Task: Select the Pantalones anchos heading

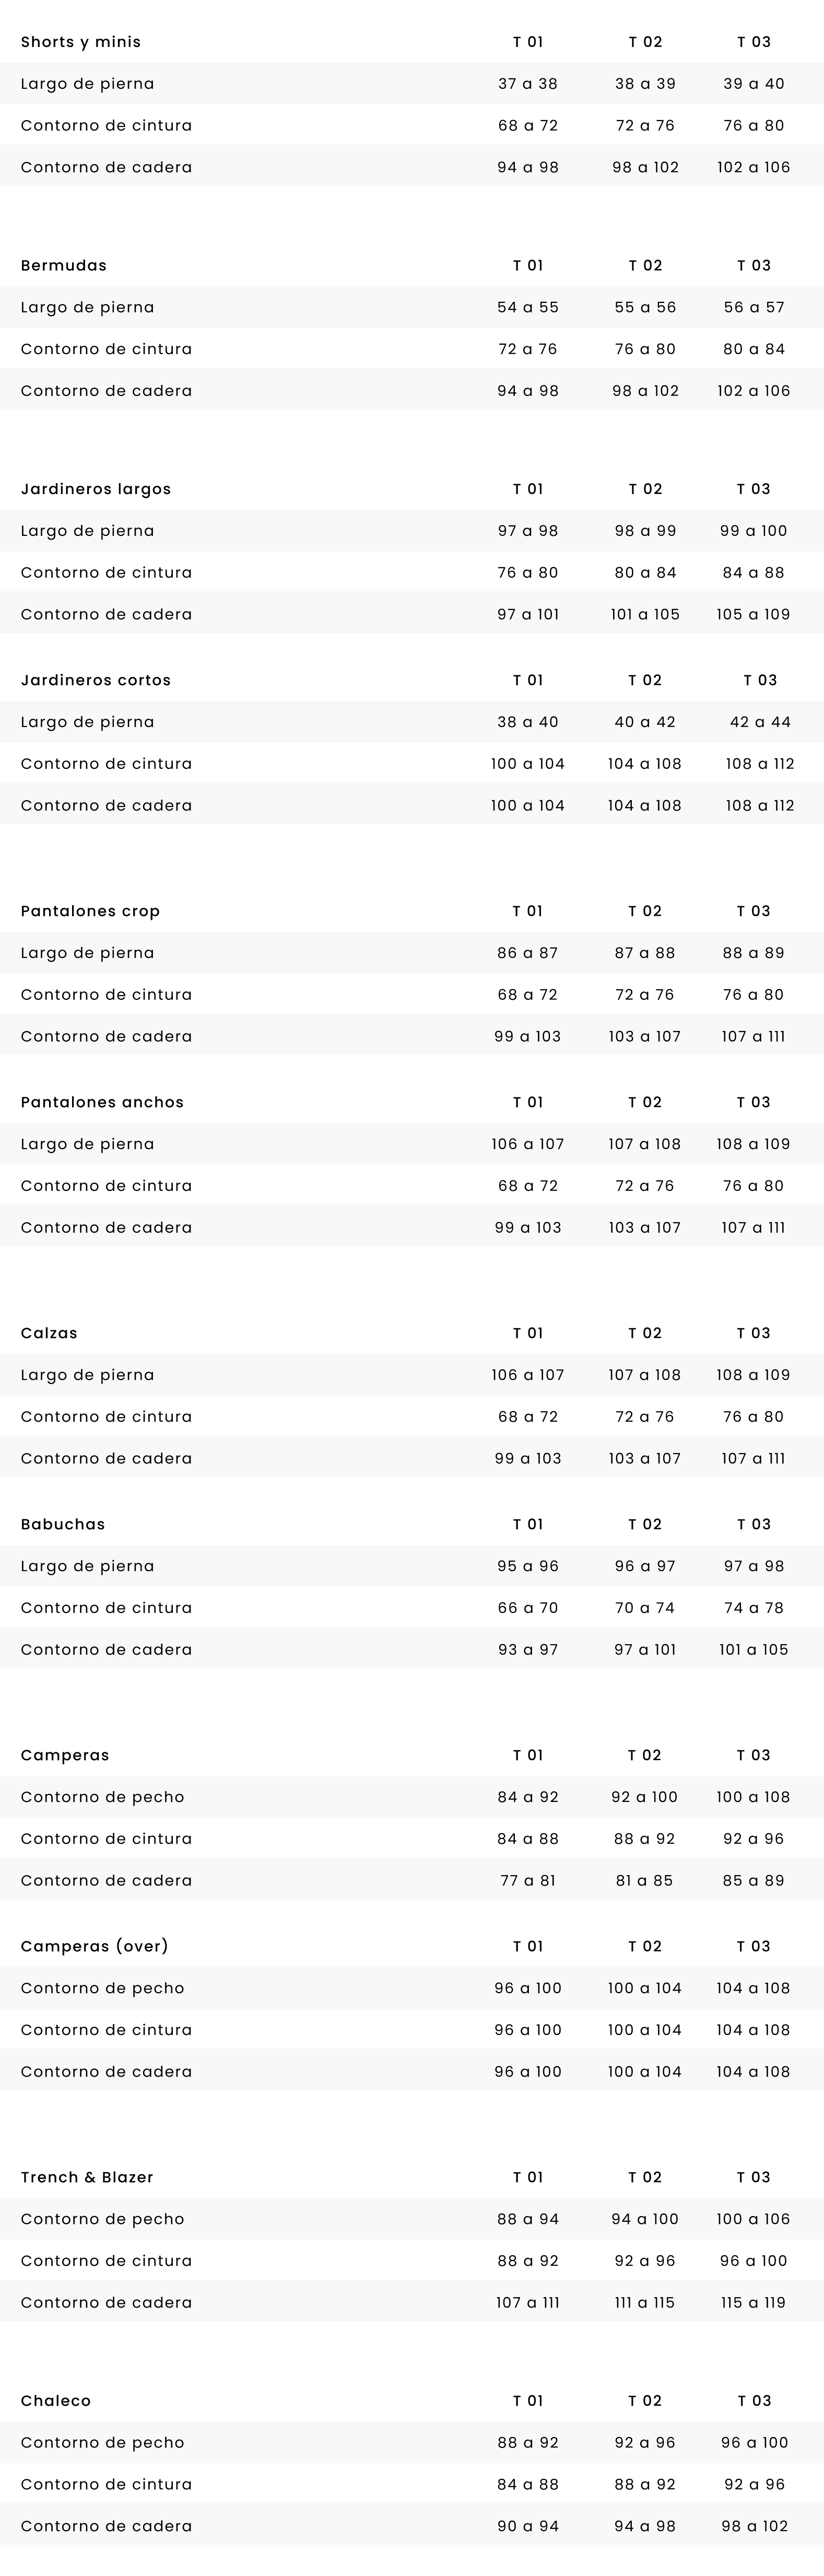Action: click(102, 1102)
